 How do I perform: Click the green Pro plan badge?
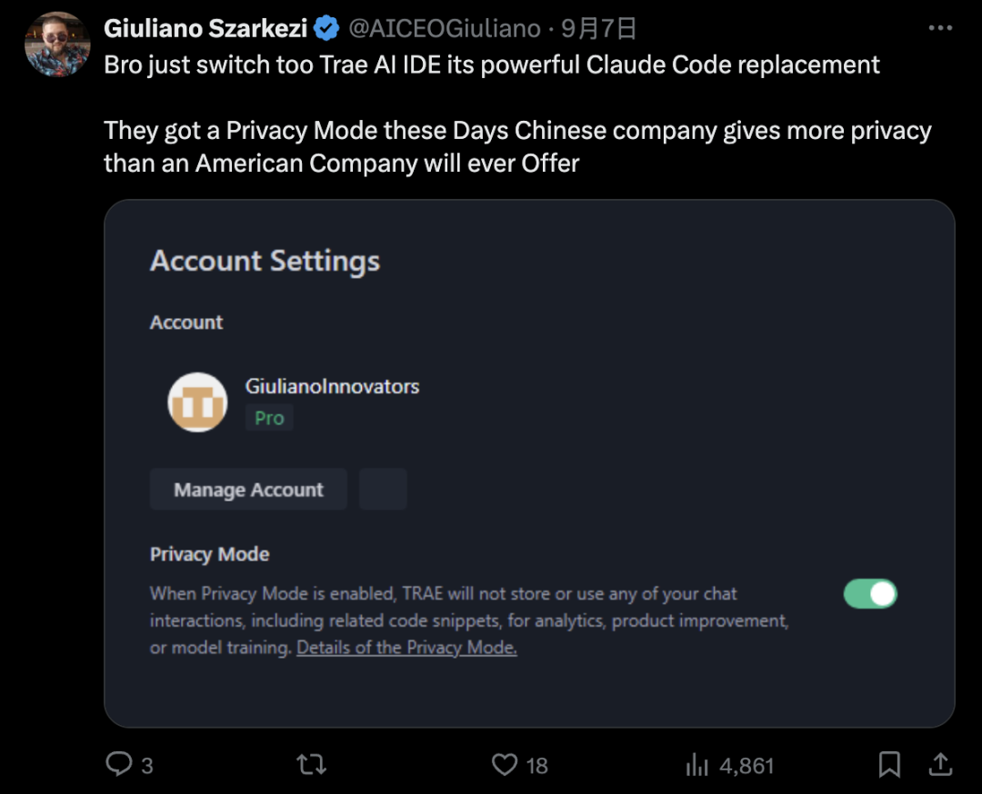269,418
